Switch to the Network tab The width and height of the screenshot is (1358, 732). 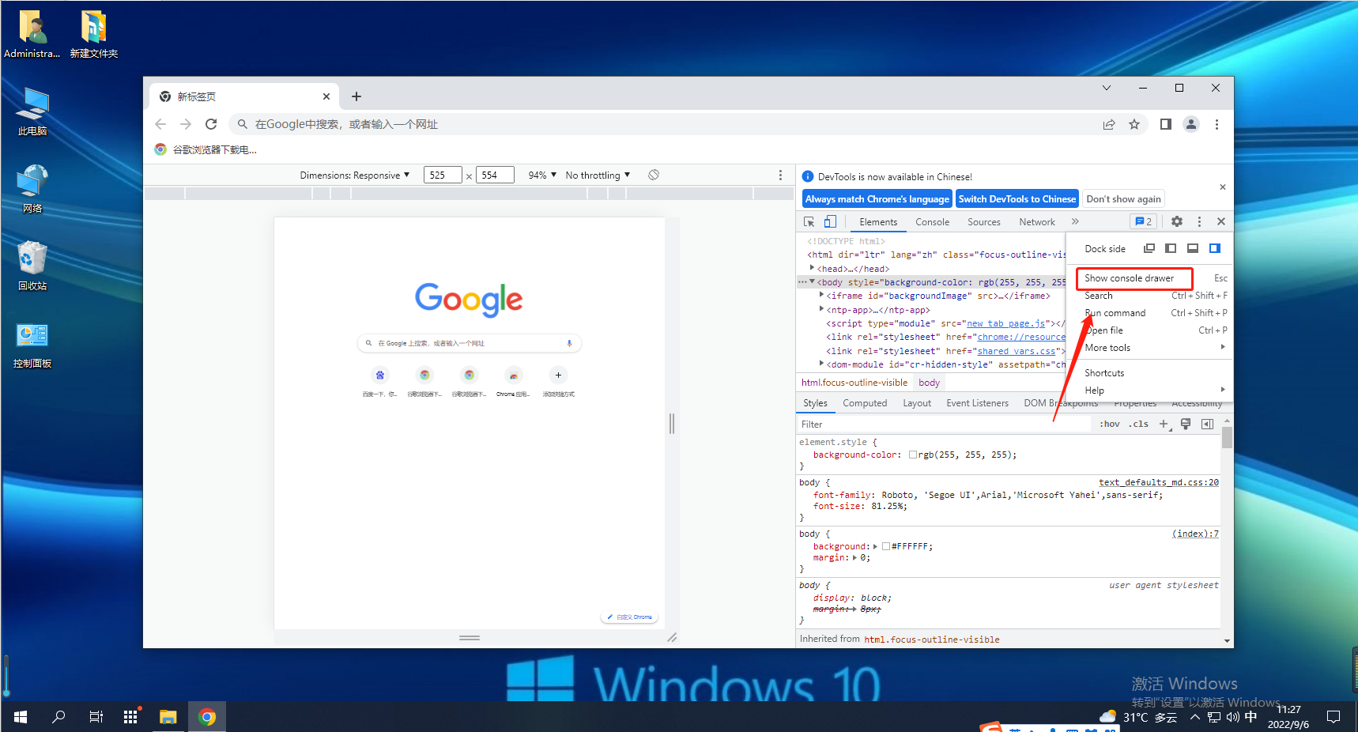1036,222
